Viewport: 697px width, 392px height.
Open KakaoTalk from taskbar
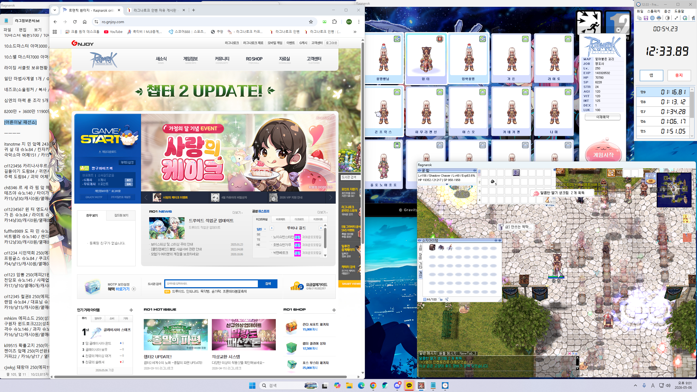pos(409,385)
